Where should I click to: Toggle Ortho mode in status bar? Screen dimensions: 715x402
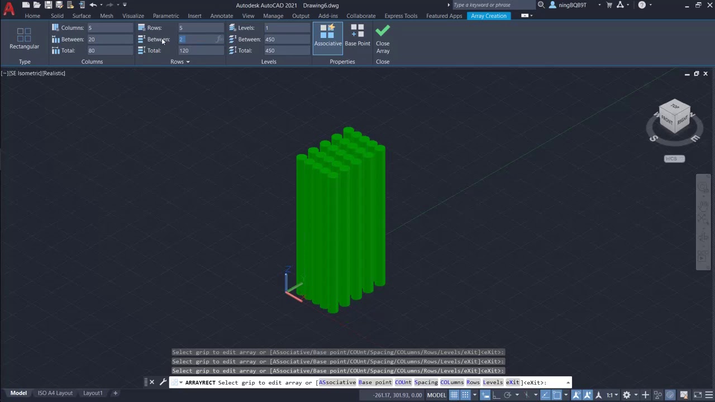coord(496,395)
